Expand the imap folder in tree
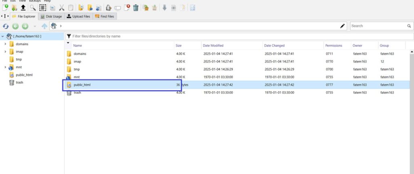This screenshot has width=414, height=174. 5,52
